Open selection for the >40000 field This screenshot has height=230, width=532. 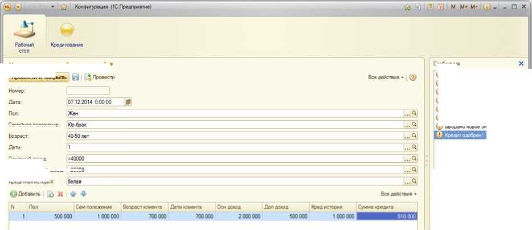[407, 158]
